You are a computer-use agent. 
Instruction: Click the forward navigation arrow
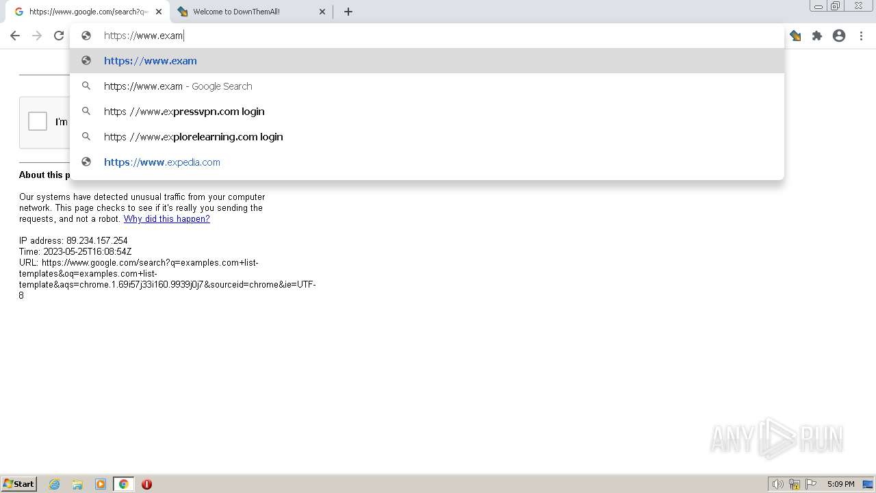pos(37,36)
